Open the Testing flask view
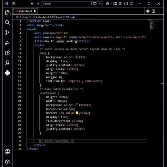The height and width of the screenshot is (167, 167). click(7, 63)
